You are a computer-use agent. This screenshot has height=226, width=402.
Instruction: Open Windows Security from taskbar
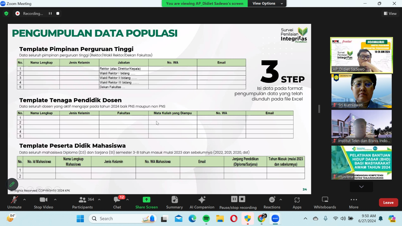[x=248, y=219]
